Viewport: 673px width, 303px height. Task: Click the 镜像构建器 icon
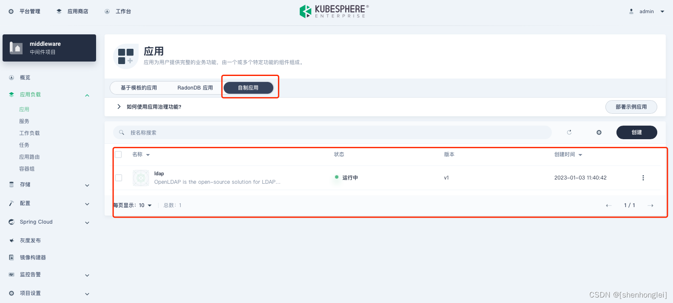(x=11, y=258)
